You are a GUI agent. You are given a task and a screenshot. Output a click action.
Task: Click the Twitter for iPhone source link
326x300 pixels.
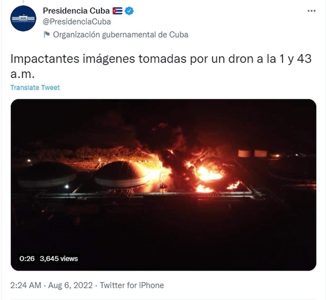point(132,285)
